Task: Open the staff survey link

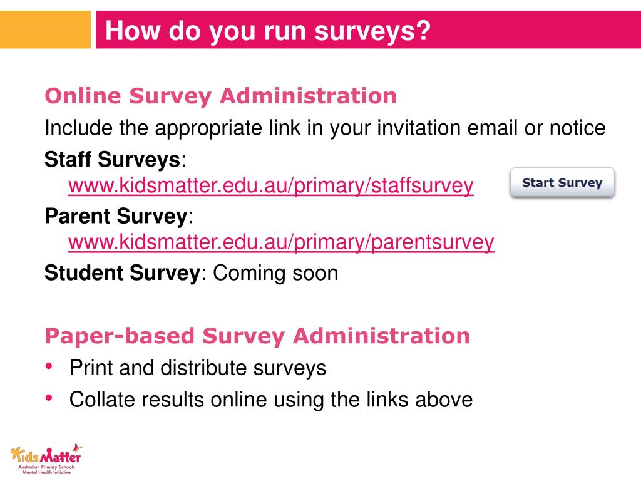Action: [x=271, y=185]
